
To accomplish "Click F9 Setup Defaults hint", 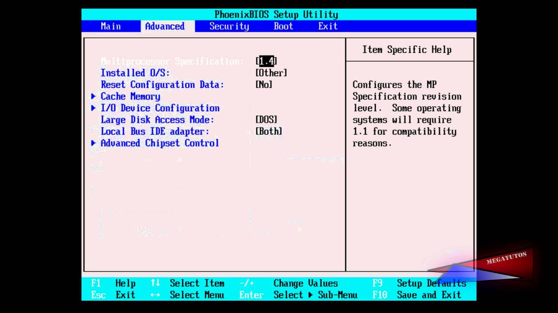I will click(419, 283).
